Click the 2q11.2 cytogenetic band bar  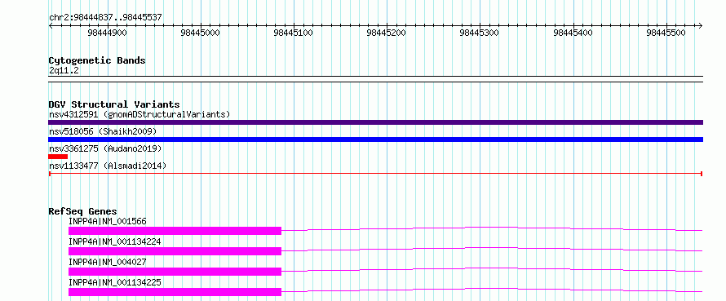click(x=375, y=79)
